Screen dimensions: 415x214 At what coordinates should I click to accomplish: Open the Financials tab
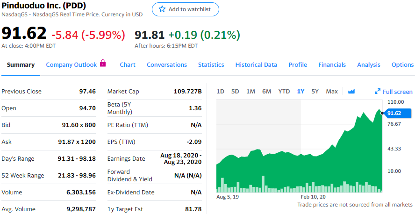pos(332,65)
